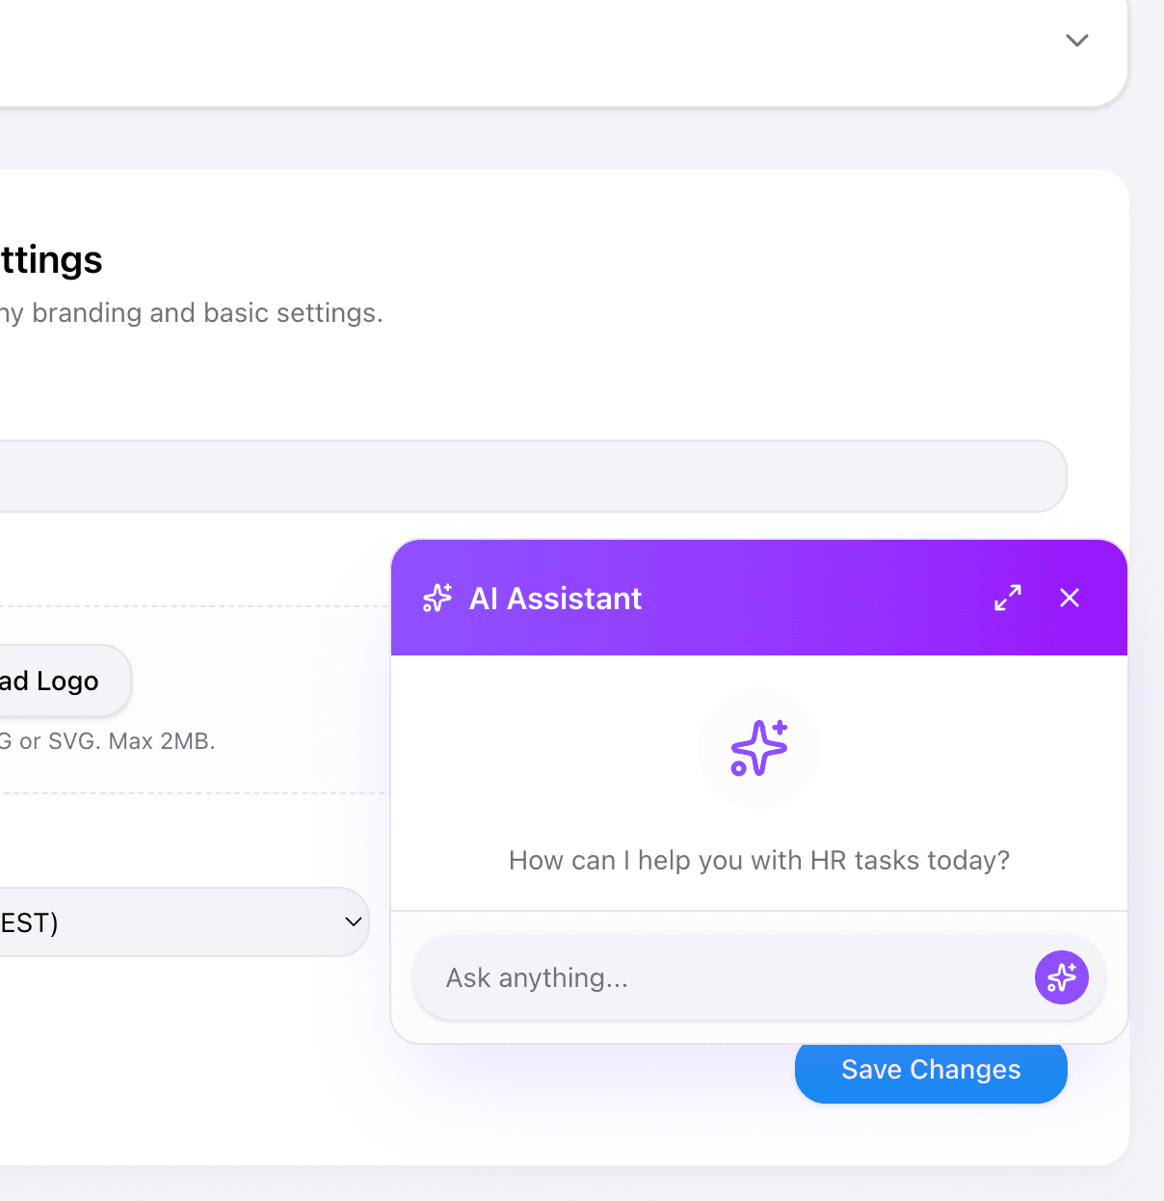The width and height of the screenshot is (1164, 1201).
Task: Click the empty text field below the settings heading
Action: click(x=530, y=475)
